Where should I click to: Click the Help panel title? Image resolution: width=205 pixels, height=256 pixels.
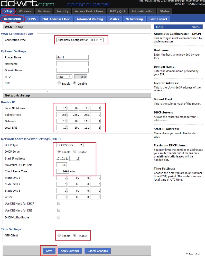click(160, 27)
